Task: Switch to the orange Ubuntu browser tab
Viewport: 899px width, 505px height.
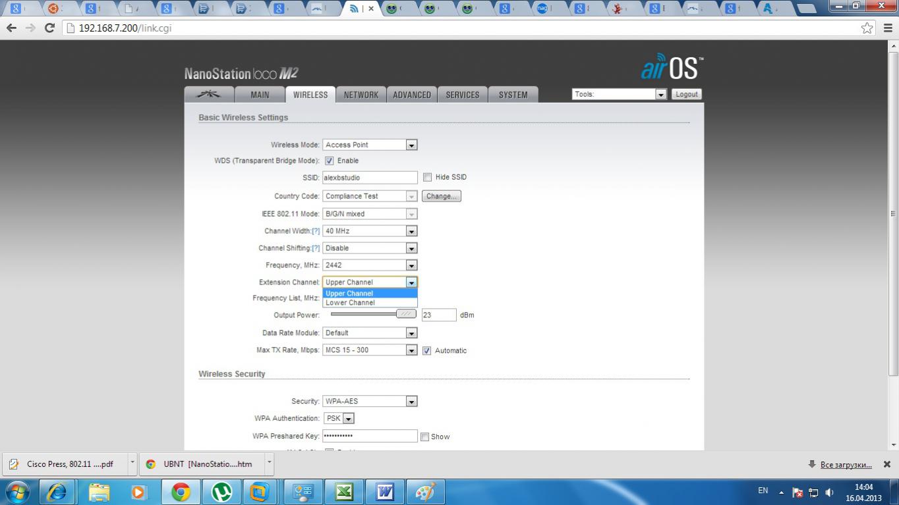Action: pos(55,9)
